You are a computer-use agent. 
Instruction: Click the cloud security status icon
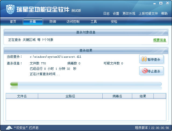[9, 128]
